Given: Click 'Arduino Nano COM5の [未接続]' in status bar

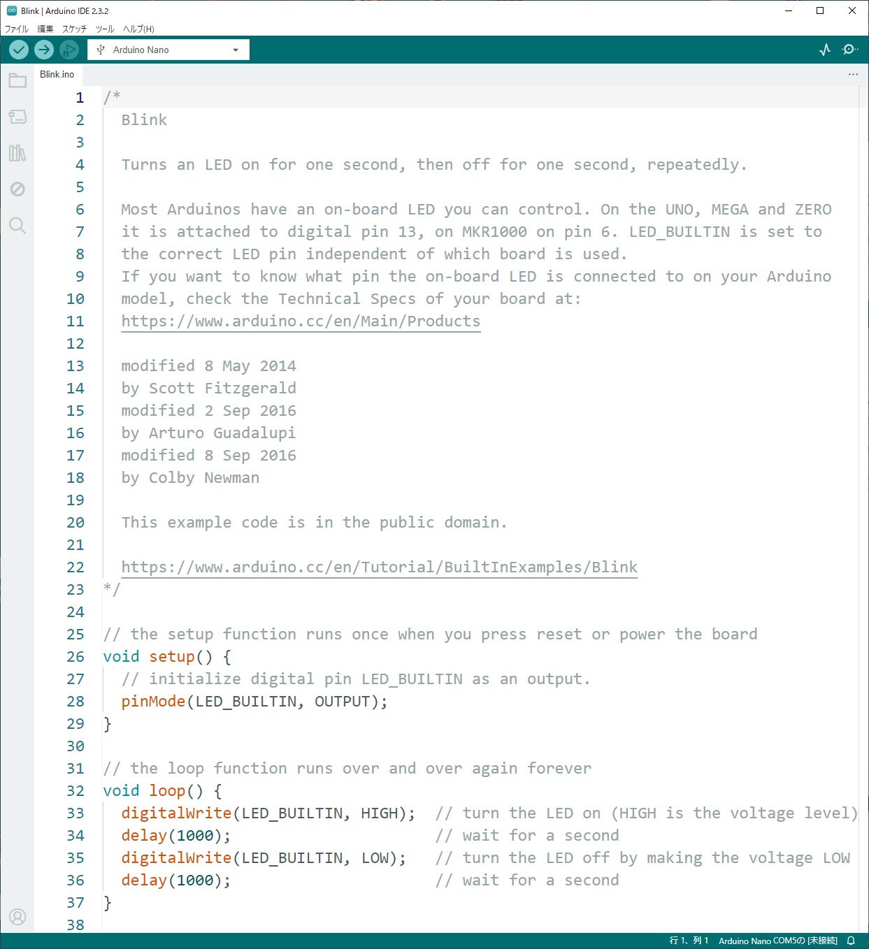Looking at the screenshot, I should point(778,941).
